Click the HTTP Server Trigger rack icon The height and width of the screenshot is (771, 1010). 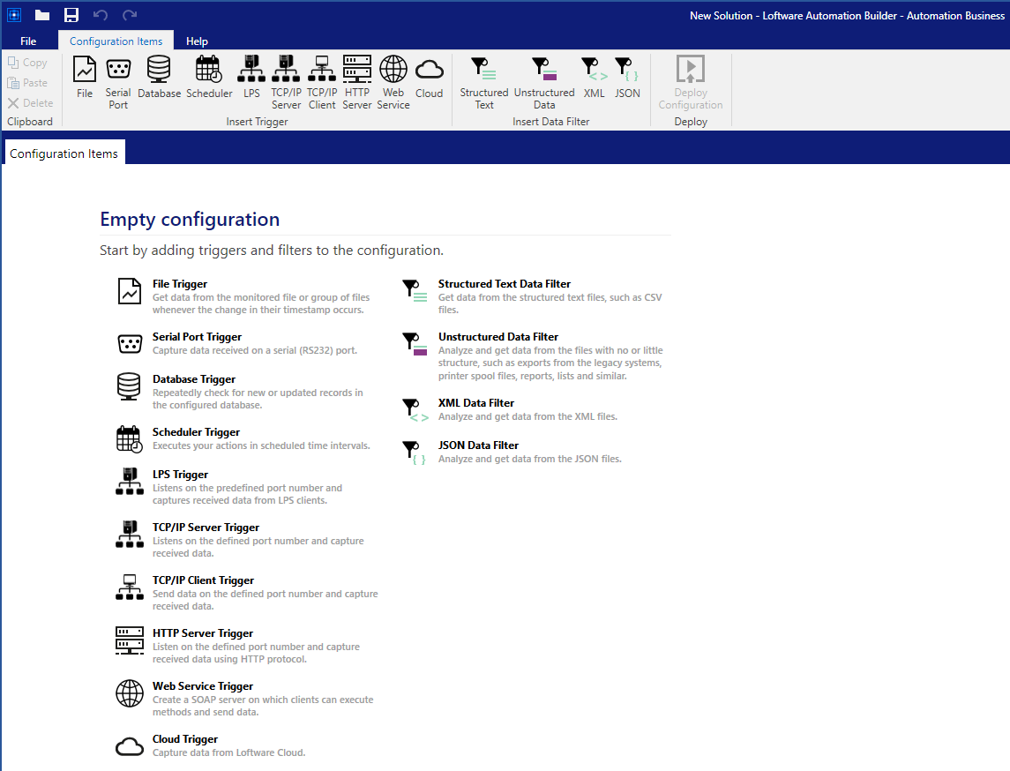click(x=130, y=640)
